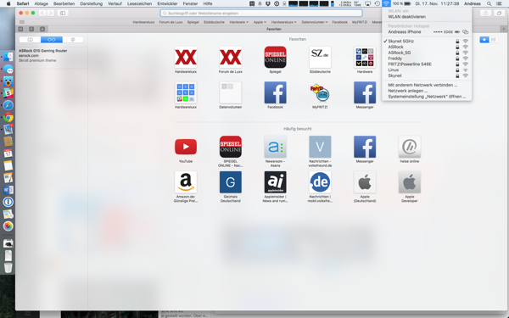Choose the Freddy WiFi network
Image resolution: width=509 pixels, height=318 pixels.
coord(427,59)
